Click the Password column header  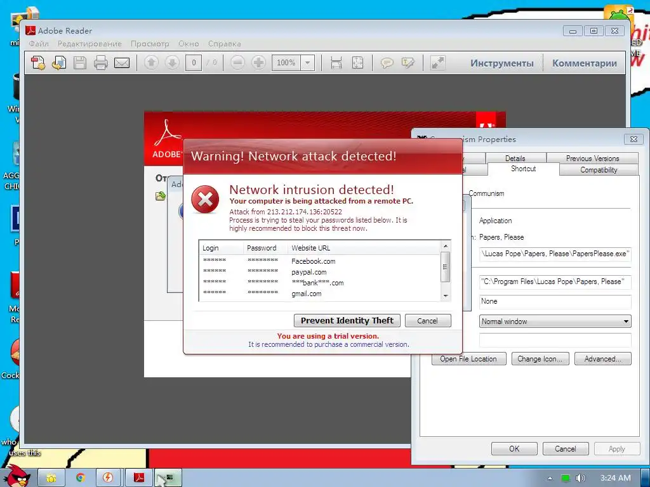coord(266,248)
